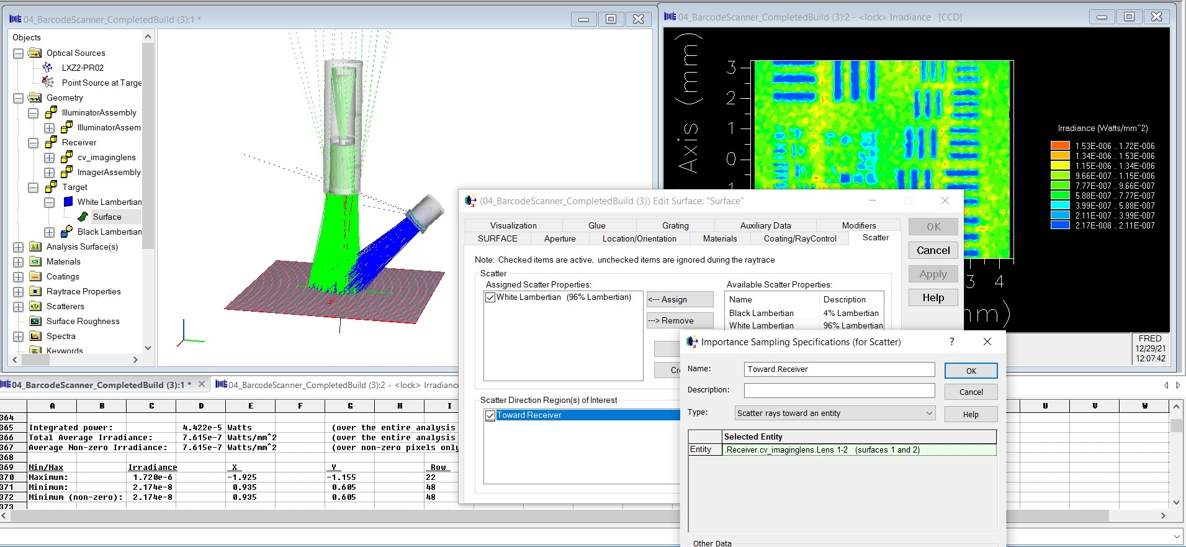Image resolution: width=1186 pixels, height=547 pixels.
Task: Click Help in Importance Sampling dialog
Action: (971, 414)
